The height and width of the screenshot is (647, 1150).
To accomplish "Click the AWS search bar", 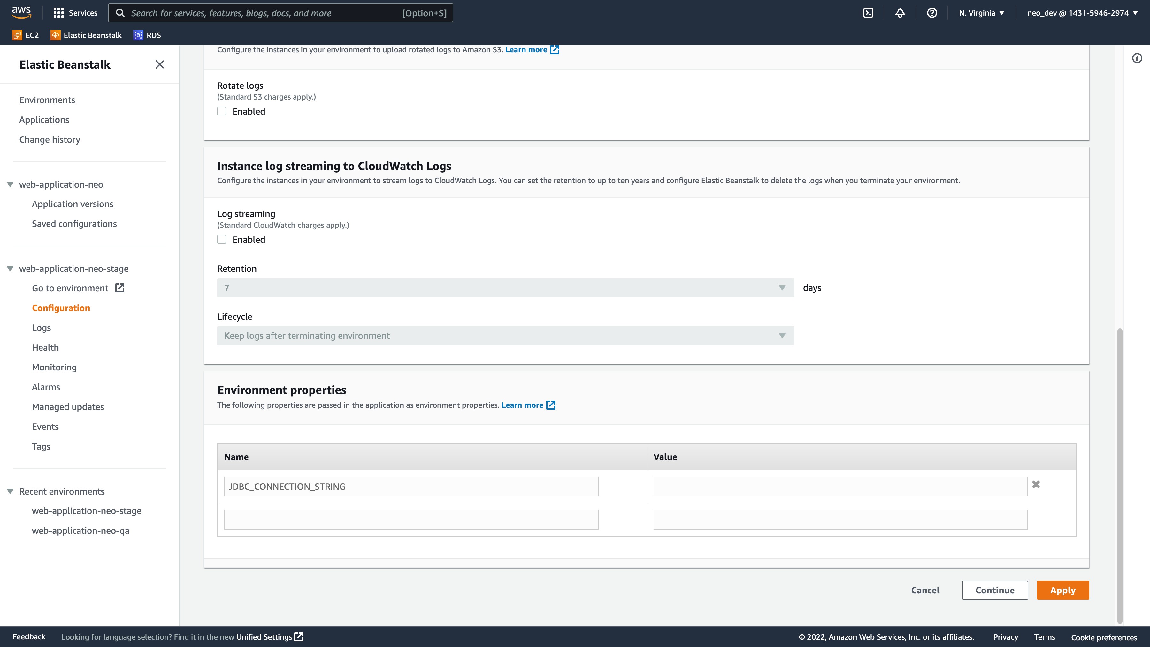I will tap(280, 13).
